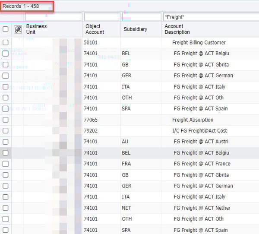The height and width of the screenshot is (234, 259).
Task: Click the AU subsidiary cell
Action: (125, 142)
